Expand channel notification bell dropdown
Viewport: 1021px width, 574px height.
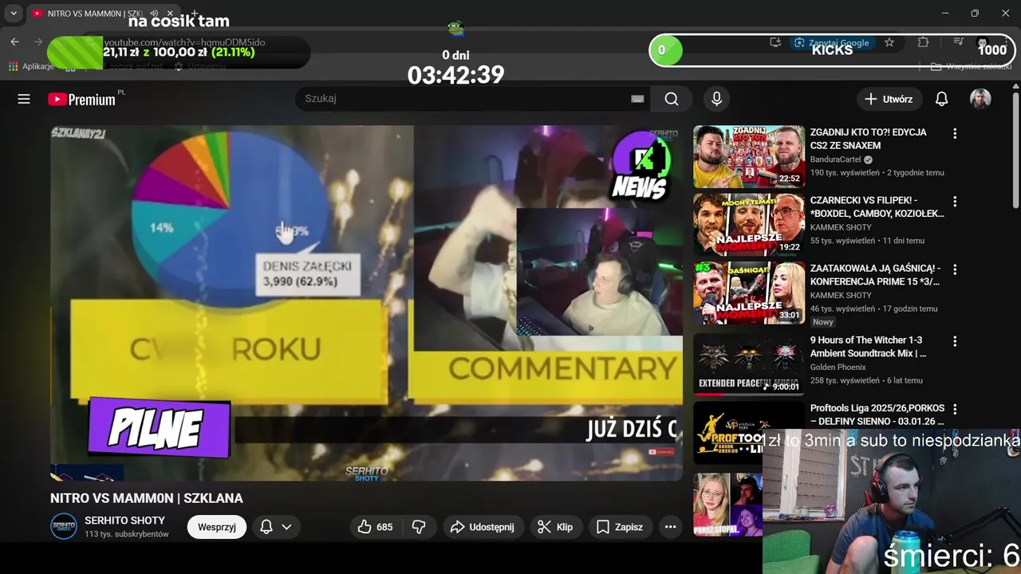275,527
